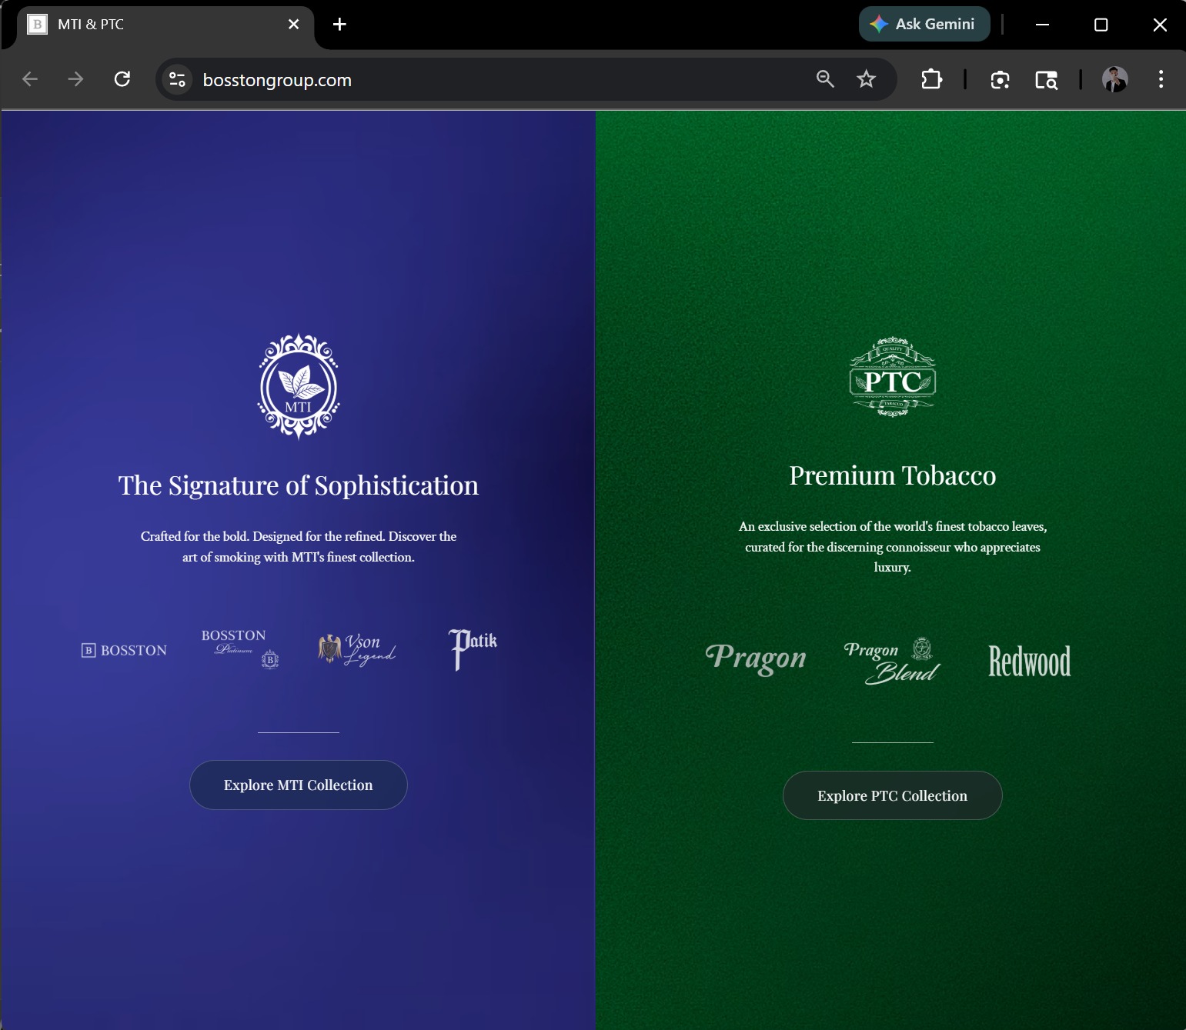This screenshot has width=1186, height=1030.
Task: Choose the Pragon brand logo
Action: (x=755, y=658)
